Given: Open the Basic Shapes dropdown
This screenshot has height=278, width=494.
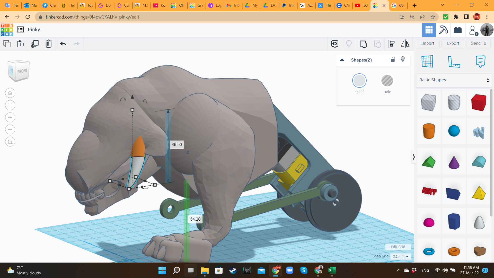Looking at the screenshot, I should 454,80.
